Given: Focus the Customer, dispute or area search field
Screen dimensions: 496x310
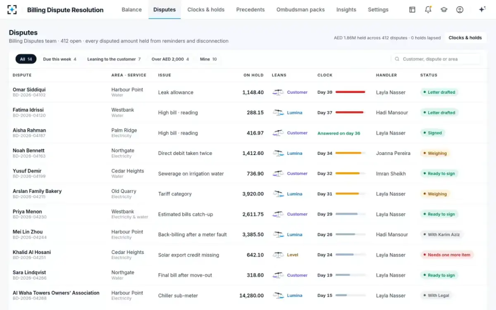Looking at the screenshot, I should 436,59.
